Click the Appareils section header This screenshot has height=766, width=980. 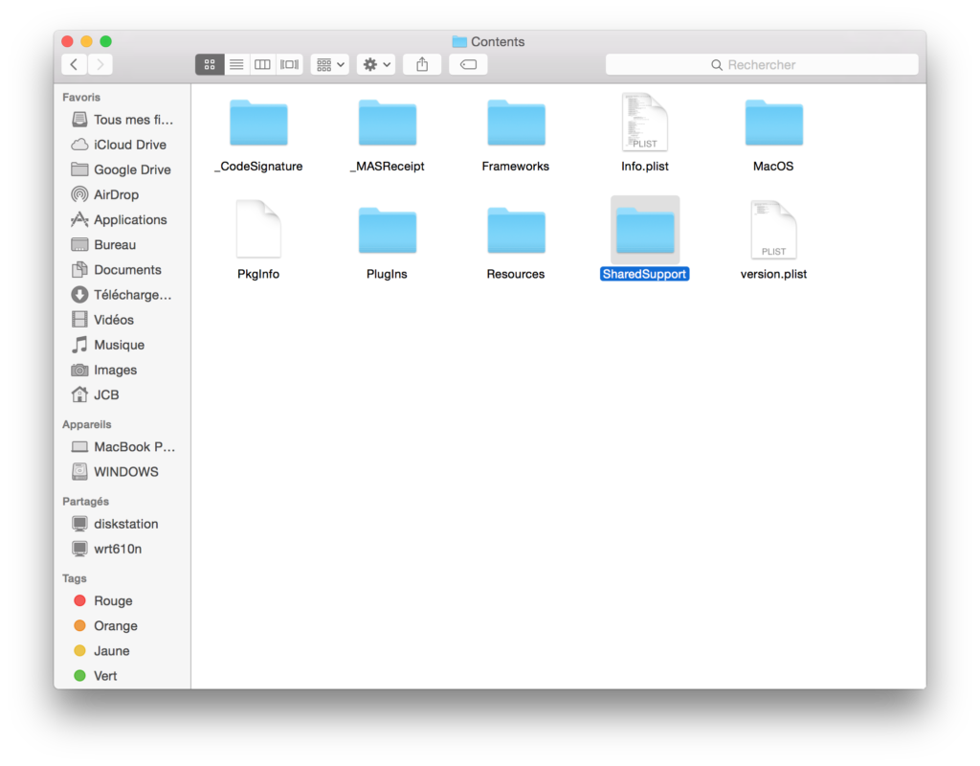click(87, 424)
